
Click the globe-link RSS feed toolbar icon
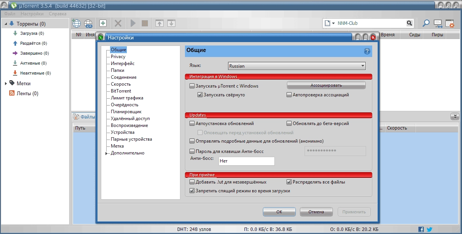pyautogui.click(x=88, y=23)
